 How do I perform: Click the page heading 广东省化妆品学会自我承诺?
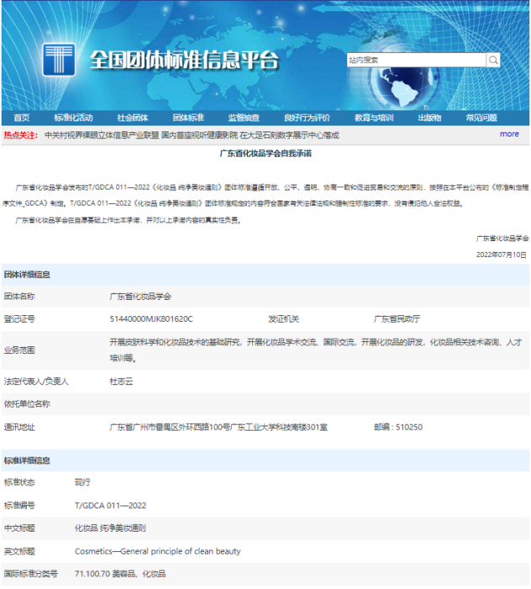(x=265, y=153)
